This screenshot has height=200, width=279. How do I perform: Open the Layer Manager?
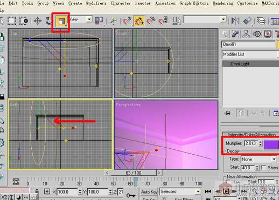tap(261, 21)
